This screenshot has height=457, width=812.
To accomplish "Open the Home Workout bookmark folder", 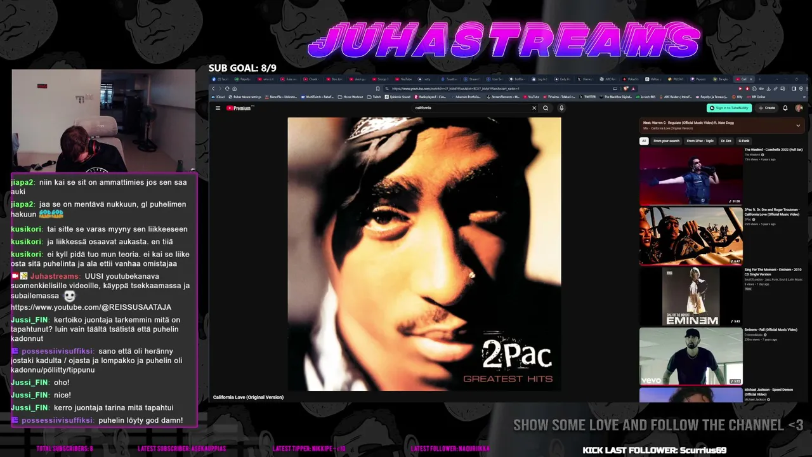I will [351, 97].
